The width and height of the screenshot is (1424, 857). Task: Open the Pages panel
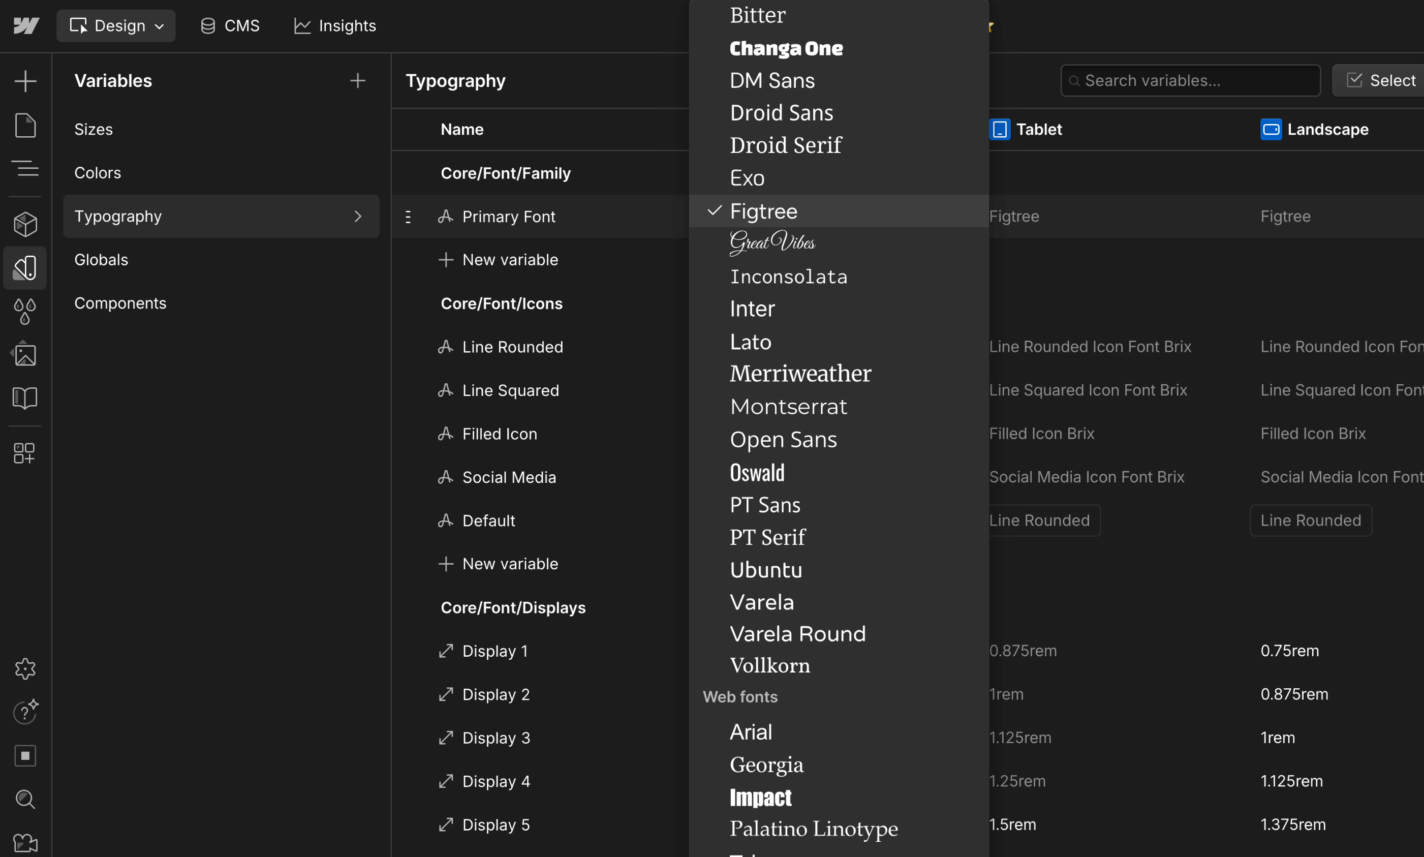point(25,126)
